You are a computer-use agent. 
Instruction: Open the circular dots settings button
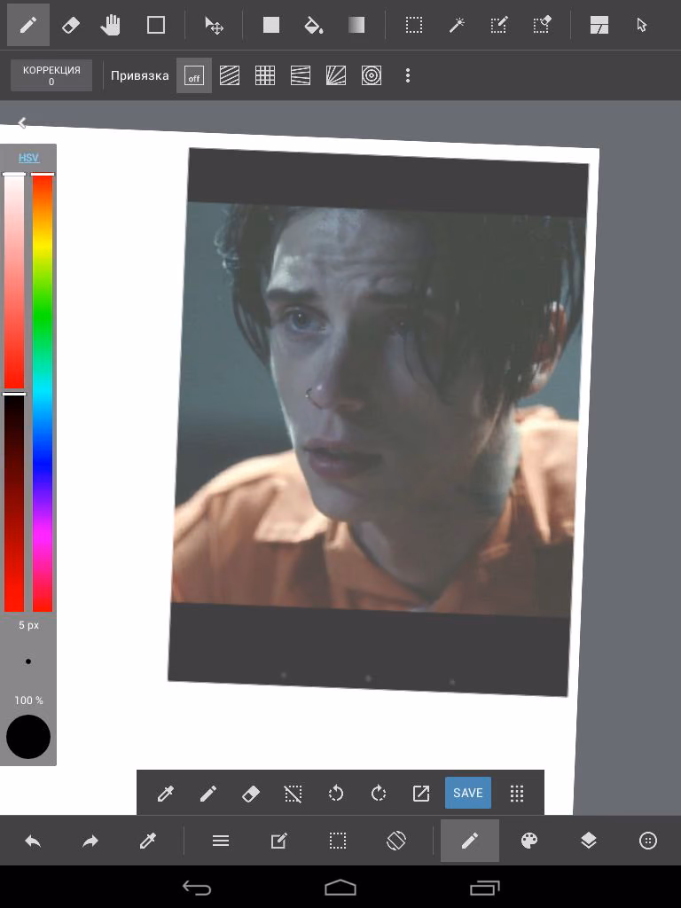click(x=647, y=841)
